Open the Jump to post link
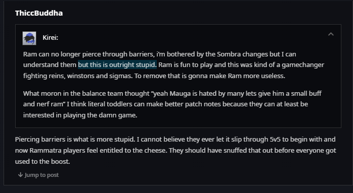The height and width of the screenshot is (193, 353). point(38,175)
